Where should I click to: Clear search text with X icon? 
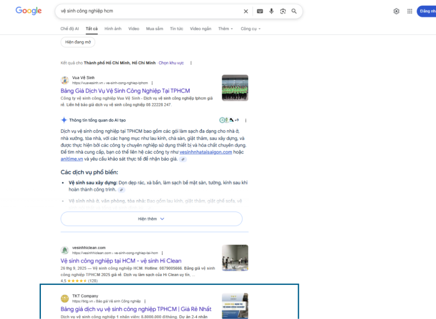click(x=246, y=11)
